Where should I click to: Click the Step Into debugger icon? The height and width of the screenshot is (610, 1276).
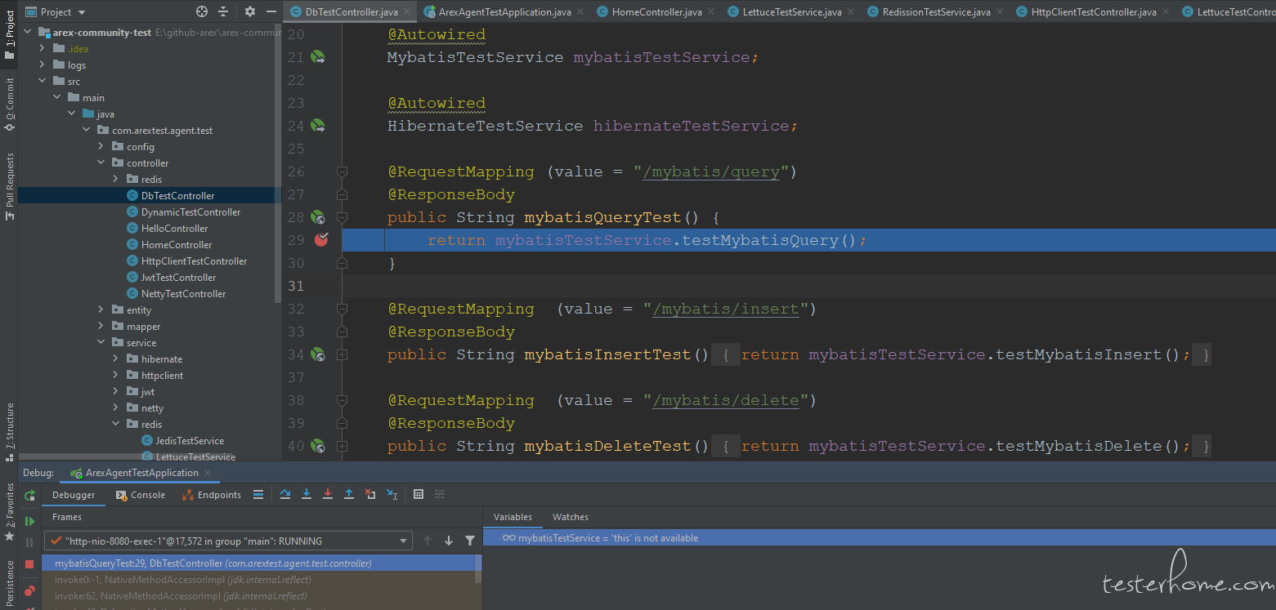tap(307, 494)
